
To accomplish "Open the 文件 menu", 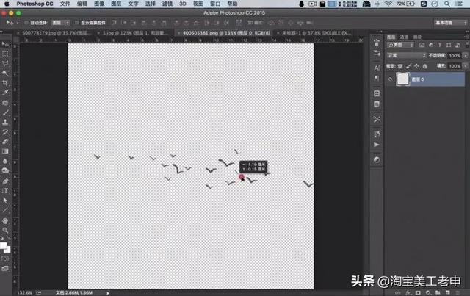I will coord(65,4).
